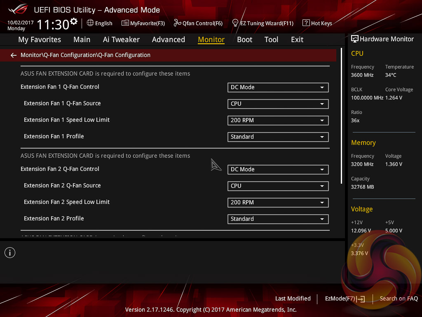422x317 pixels.
Task: Open MyFavorite(F3) label
Action: pos(148,24)
